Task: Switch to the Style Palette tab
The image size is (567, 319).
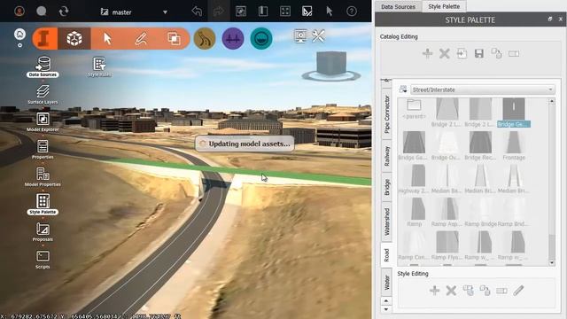Action: click(x=444, y=6)
